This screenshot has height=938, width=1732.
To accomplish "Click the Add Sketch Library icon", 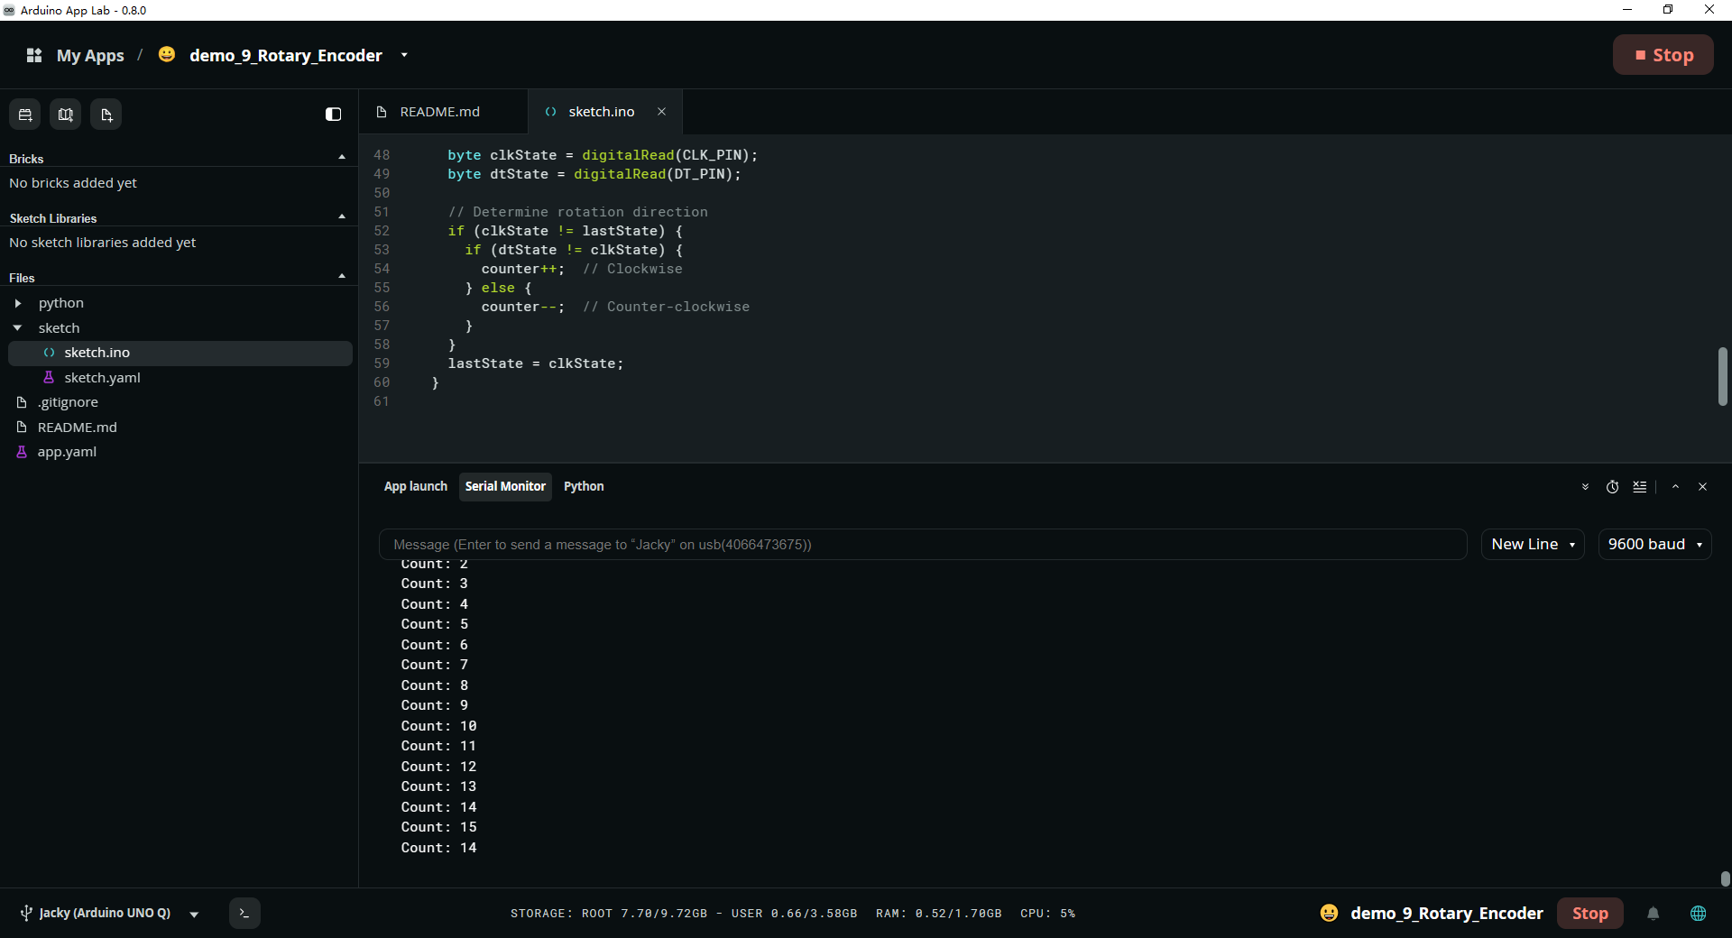I will coord(66,115).
